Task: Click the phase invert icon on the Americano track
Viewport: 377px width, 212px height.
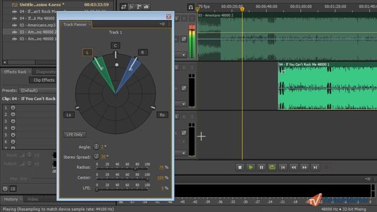Action: pyautogui.click(x=184, y=39)
